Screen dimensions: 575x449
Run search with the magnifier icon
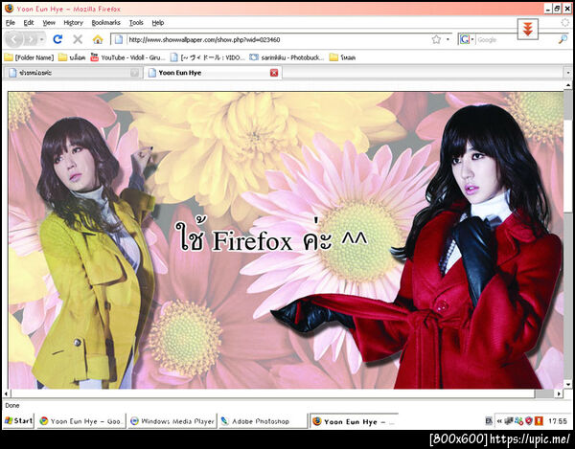[x=563, y=39]
